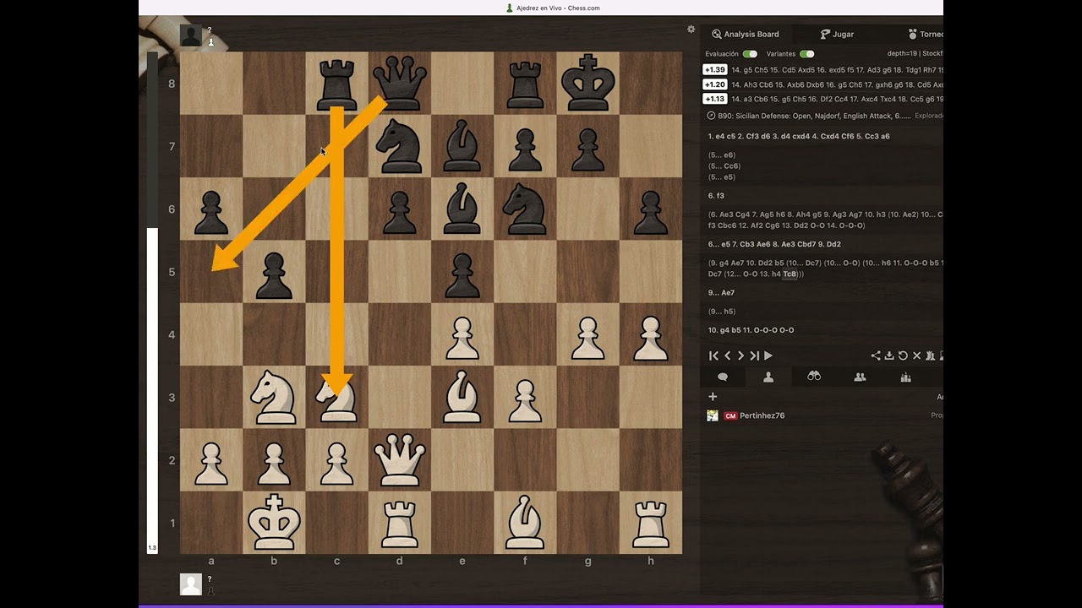Switch to the Analysis Board tab
The width and height of the screenshot is (1082, 608).
[x=746, y=35]
